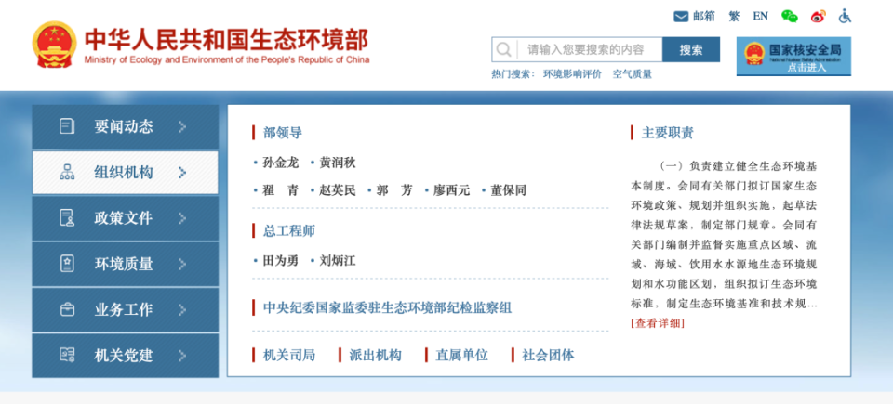Open leader profile 郭芳
This screenshot has height=404, width=893.
pos(394,190)
